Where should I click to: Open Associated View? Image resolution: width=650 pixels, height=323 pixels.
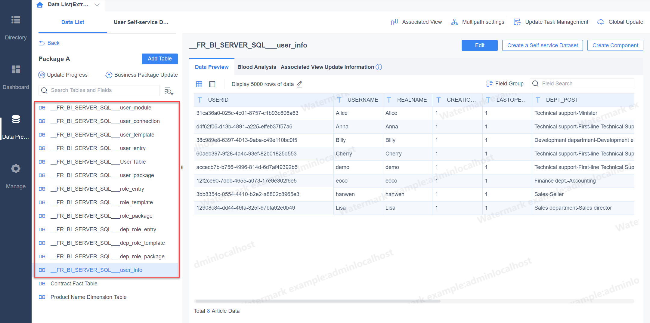(x=416, y=22)
